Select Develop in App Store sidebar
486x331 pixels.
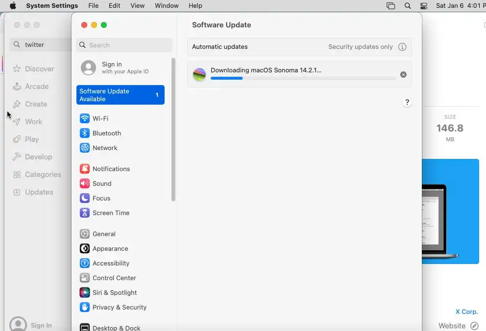point(32,157)
